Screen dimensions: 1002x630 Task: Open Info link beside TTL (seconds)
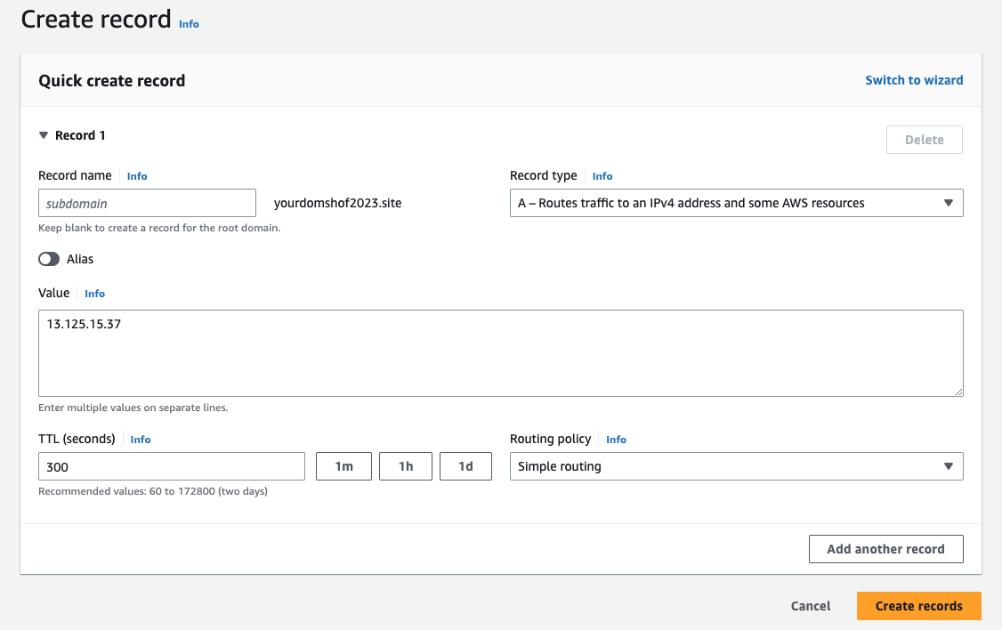[x=141, y=440]
